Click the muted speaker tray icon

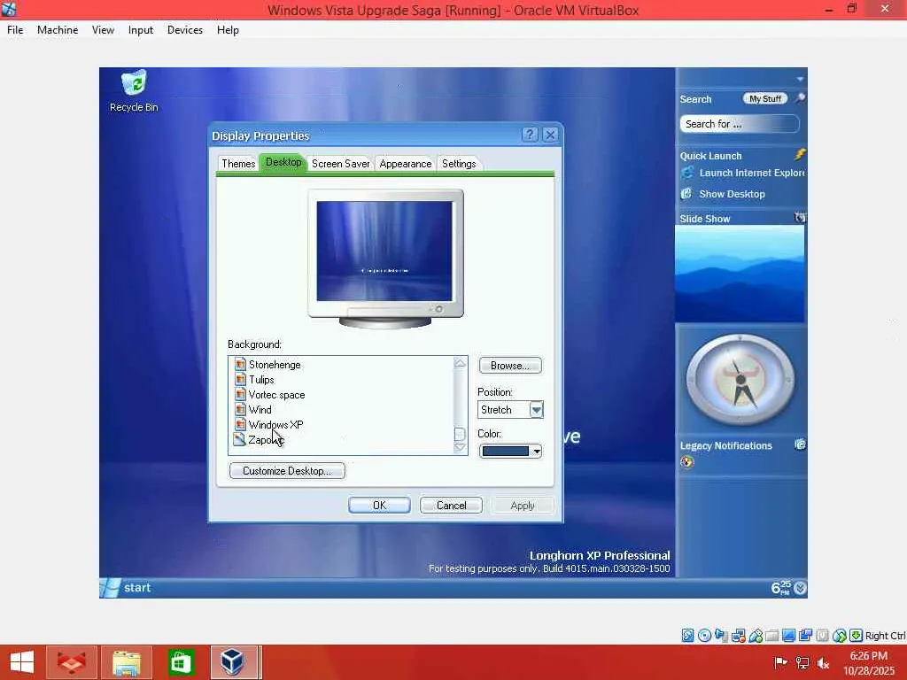(x=823, y=662)
